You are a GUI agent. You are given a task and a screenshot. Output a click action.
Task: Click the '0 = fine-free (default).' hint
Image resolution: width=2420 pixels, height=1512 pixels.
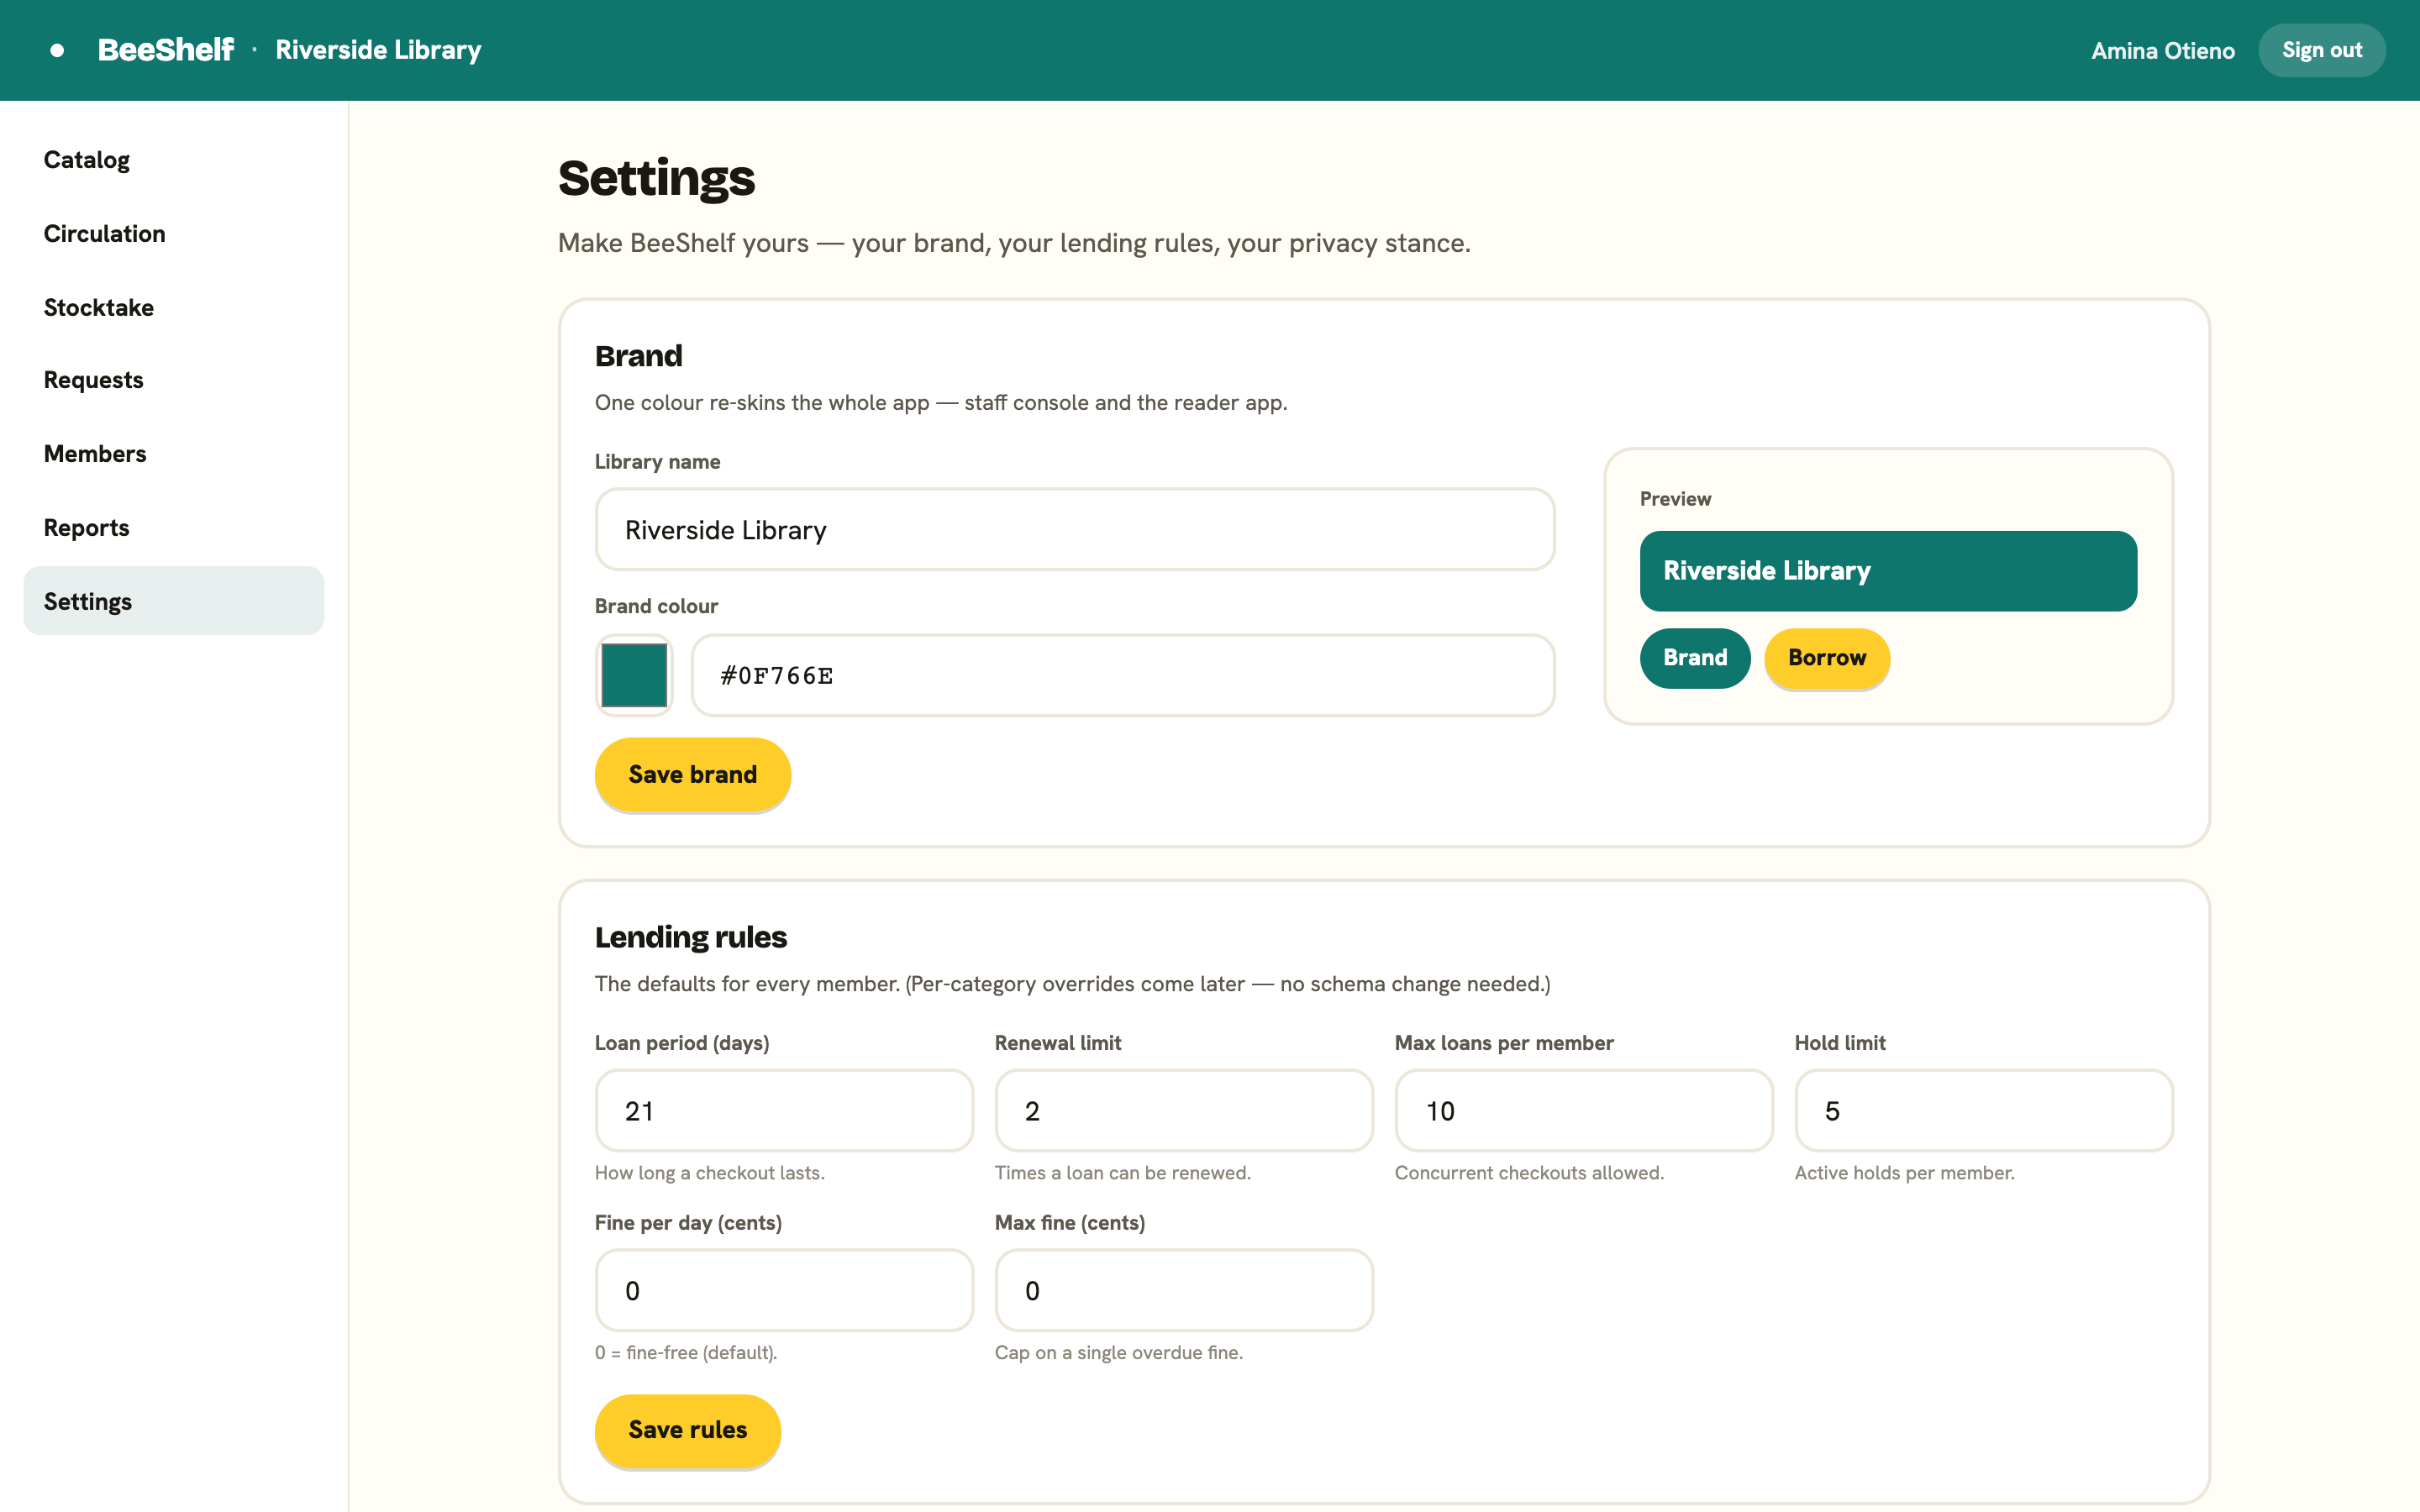click(x=686, y=1353)
